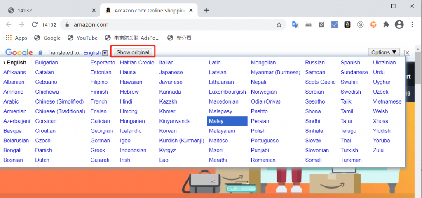Viewport: 422px width, 198px height.
Task: View site security lock icon info
Action: pos(67,25)
